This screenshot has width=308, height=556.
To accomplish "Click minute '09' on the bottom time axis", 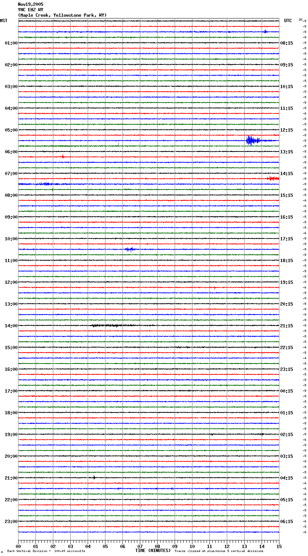I will pos(175,546).
